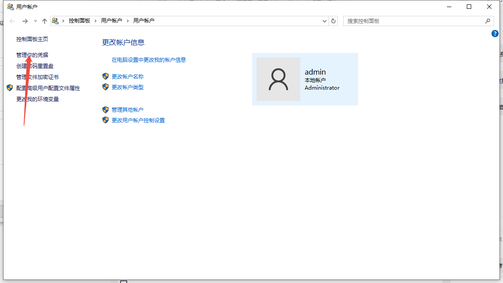Click shield icon beside 管理其他帐户
This screenshot has height=283, width=503.
coord(105,110)
